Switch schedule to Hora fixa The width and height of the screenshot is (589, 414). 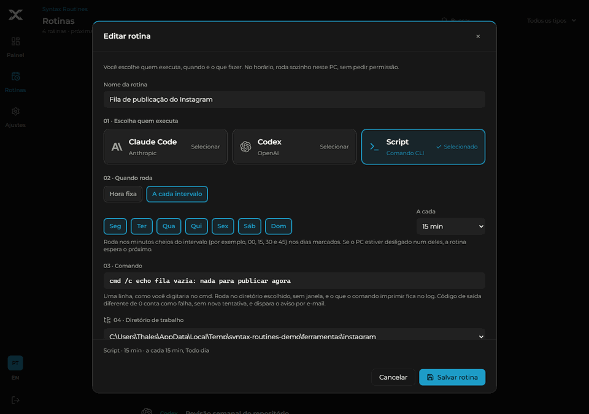coord(123,194)
